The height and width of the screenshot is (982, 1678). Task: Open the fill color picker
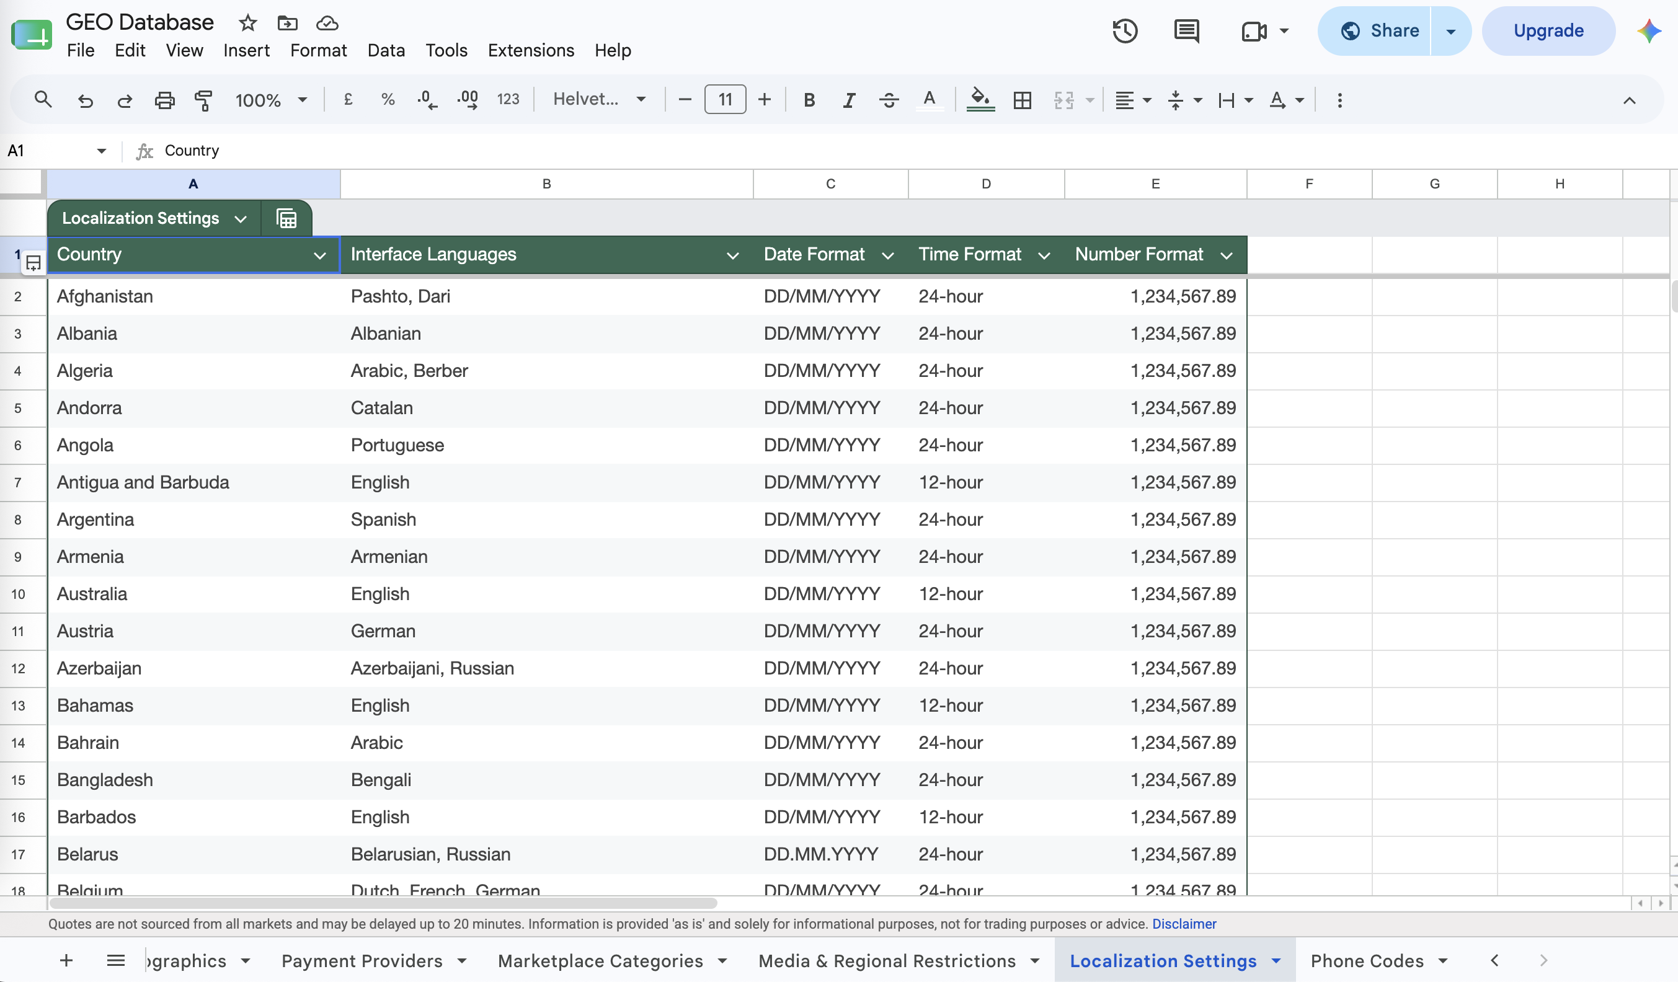coord(980,100)
